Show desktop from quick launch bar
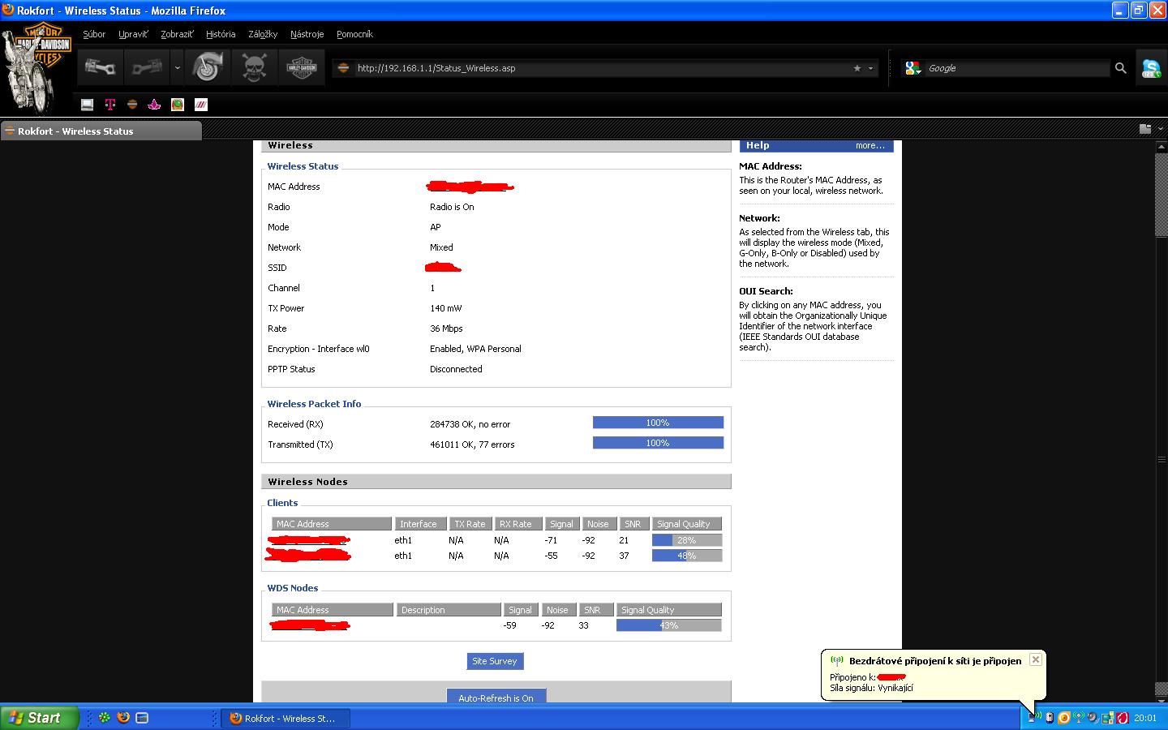 tap(142, 717)
